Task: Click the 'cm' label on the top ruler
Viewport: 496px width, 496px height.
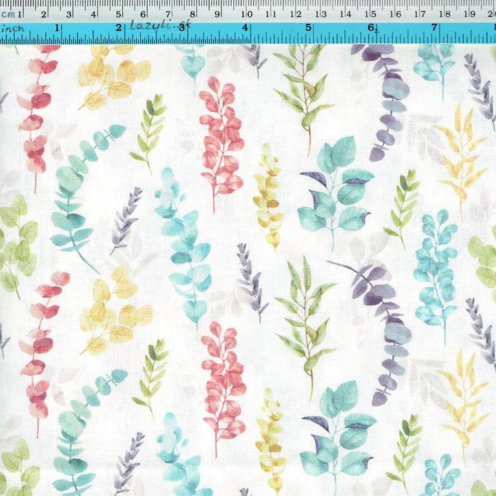Action: [8, 15]
